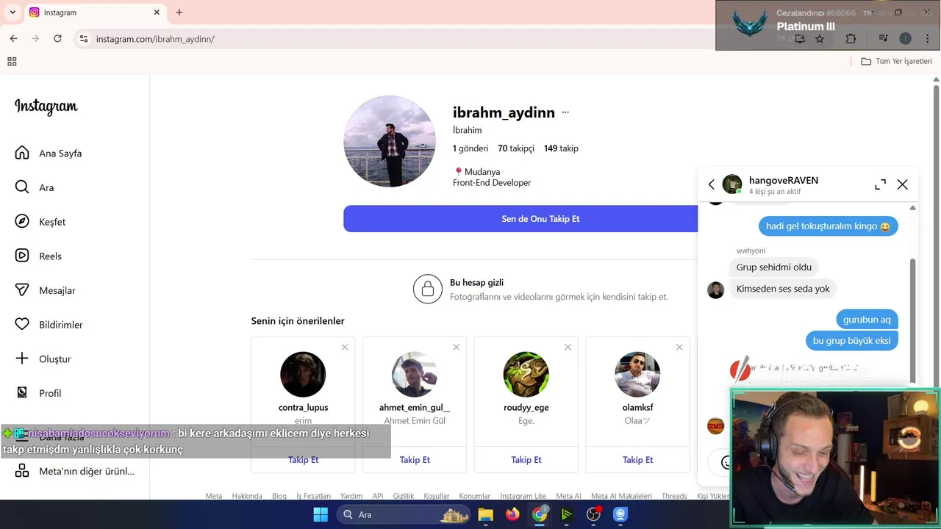Image resolution: width=941 pixels, height=529 pixels.
Task: Click Sen de Onu Takip Et button
Action: pyautogui.click(x=540, y=219)
